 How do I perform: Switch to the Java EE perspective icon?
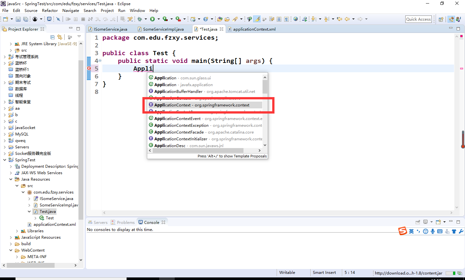(x=451, y=19)
